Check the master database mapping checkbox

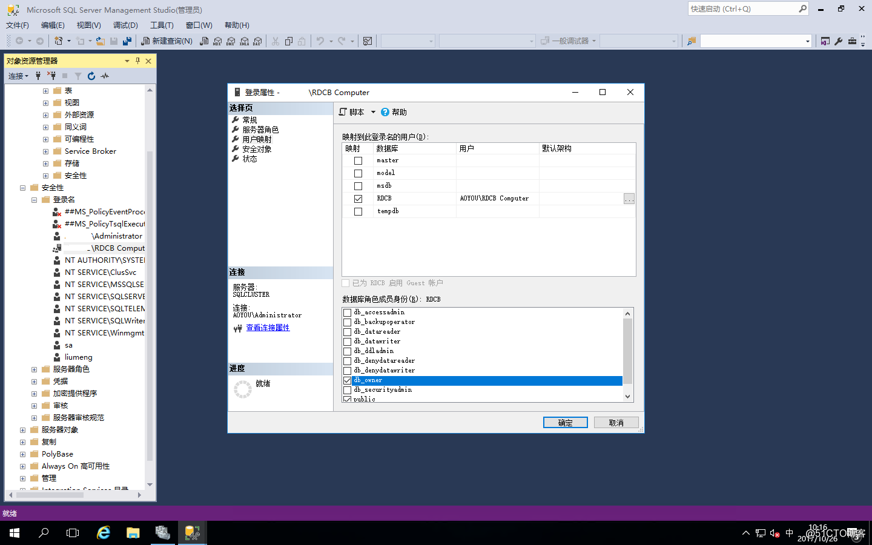pyautogui.click(x=358, y=160)
